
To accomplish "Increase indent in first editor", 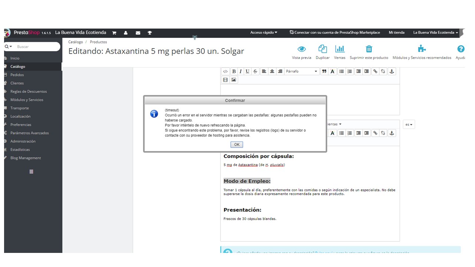I will click(x=367, y=72).
